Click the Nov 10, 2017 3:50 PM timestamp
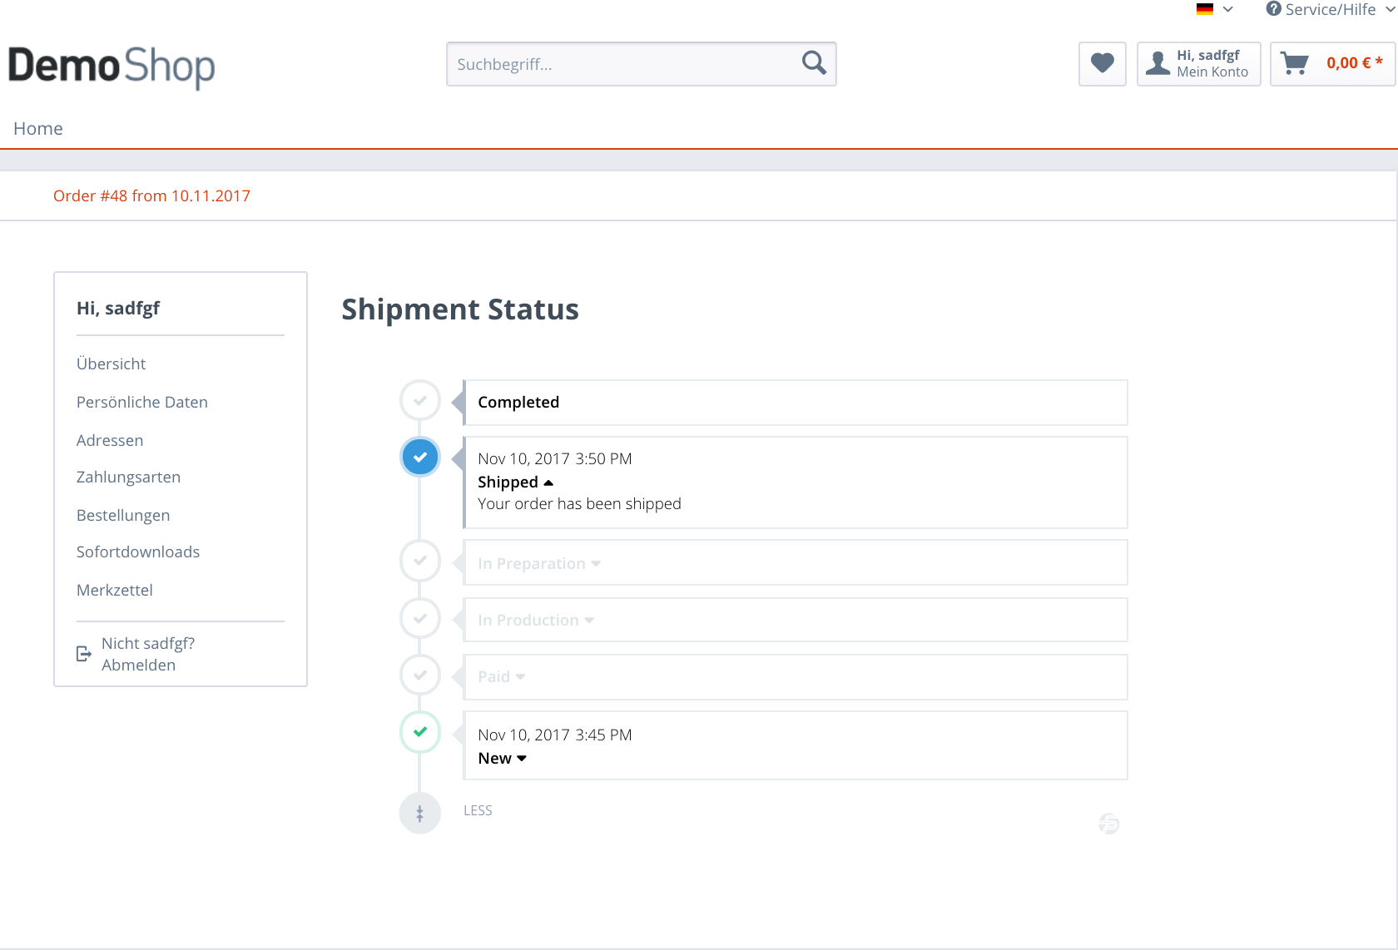1398x950 pixels. point(555,459)
